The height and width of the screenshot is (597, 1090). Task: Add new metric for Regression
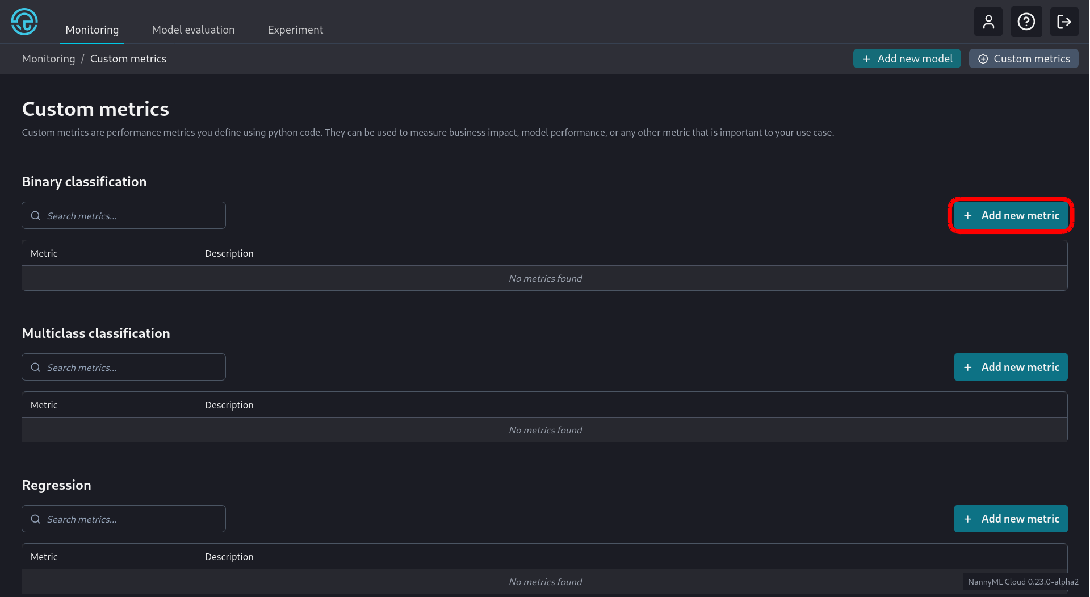[x=1011, y=519]
